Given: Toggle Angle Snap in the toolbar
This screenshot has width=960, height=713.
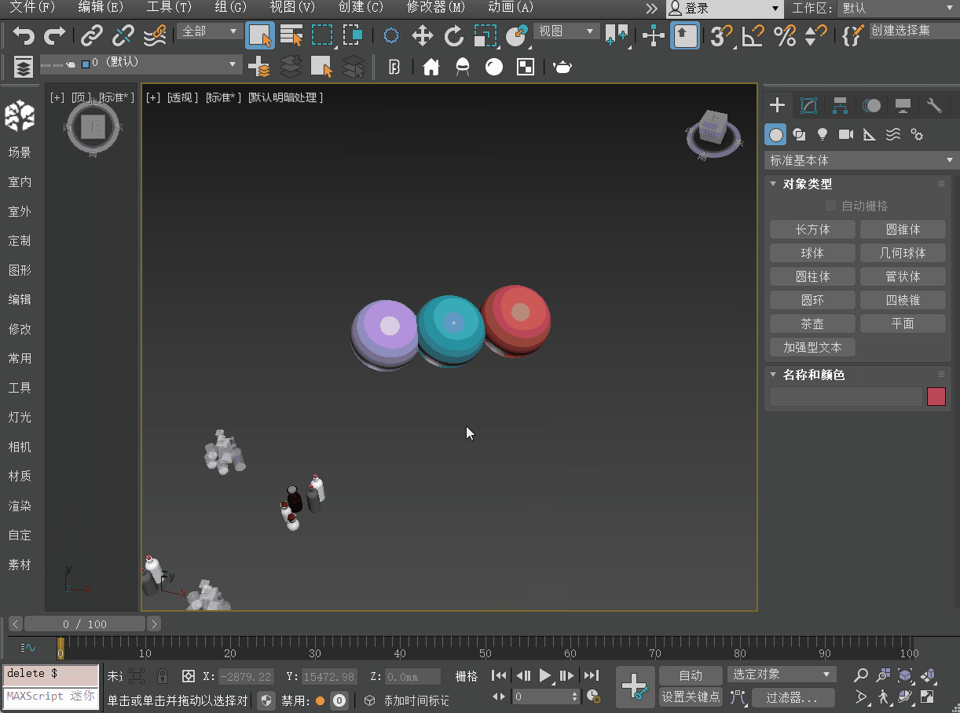Looking at the screenshot, I should (753, 35).
